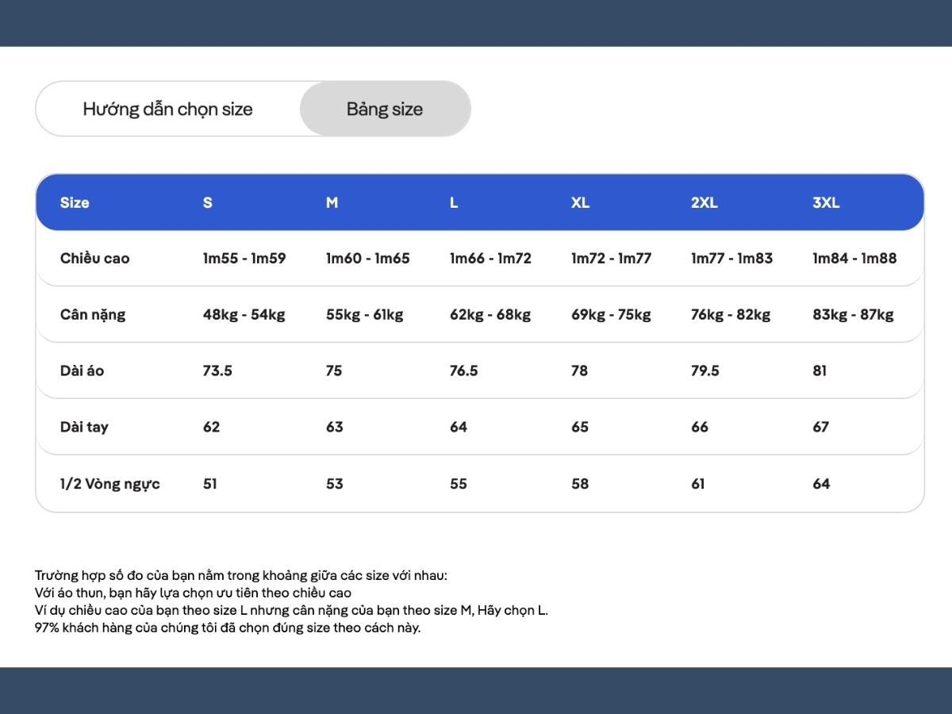Click the 2XL column header
This screenshot has width=952, height=714.
704,202
